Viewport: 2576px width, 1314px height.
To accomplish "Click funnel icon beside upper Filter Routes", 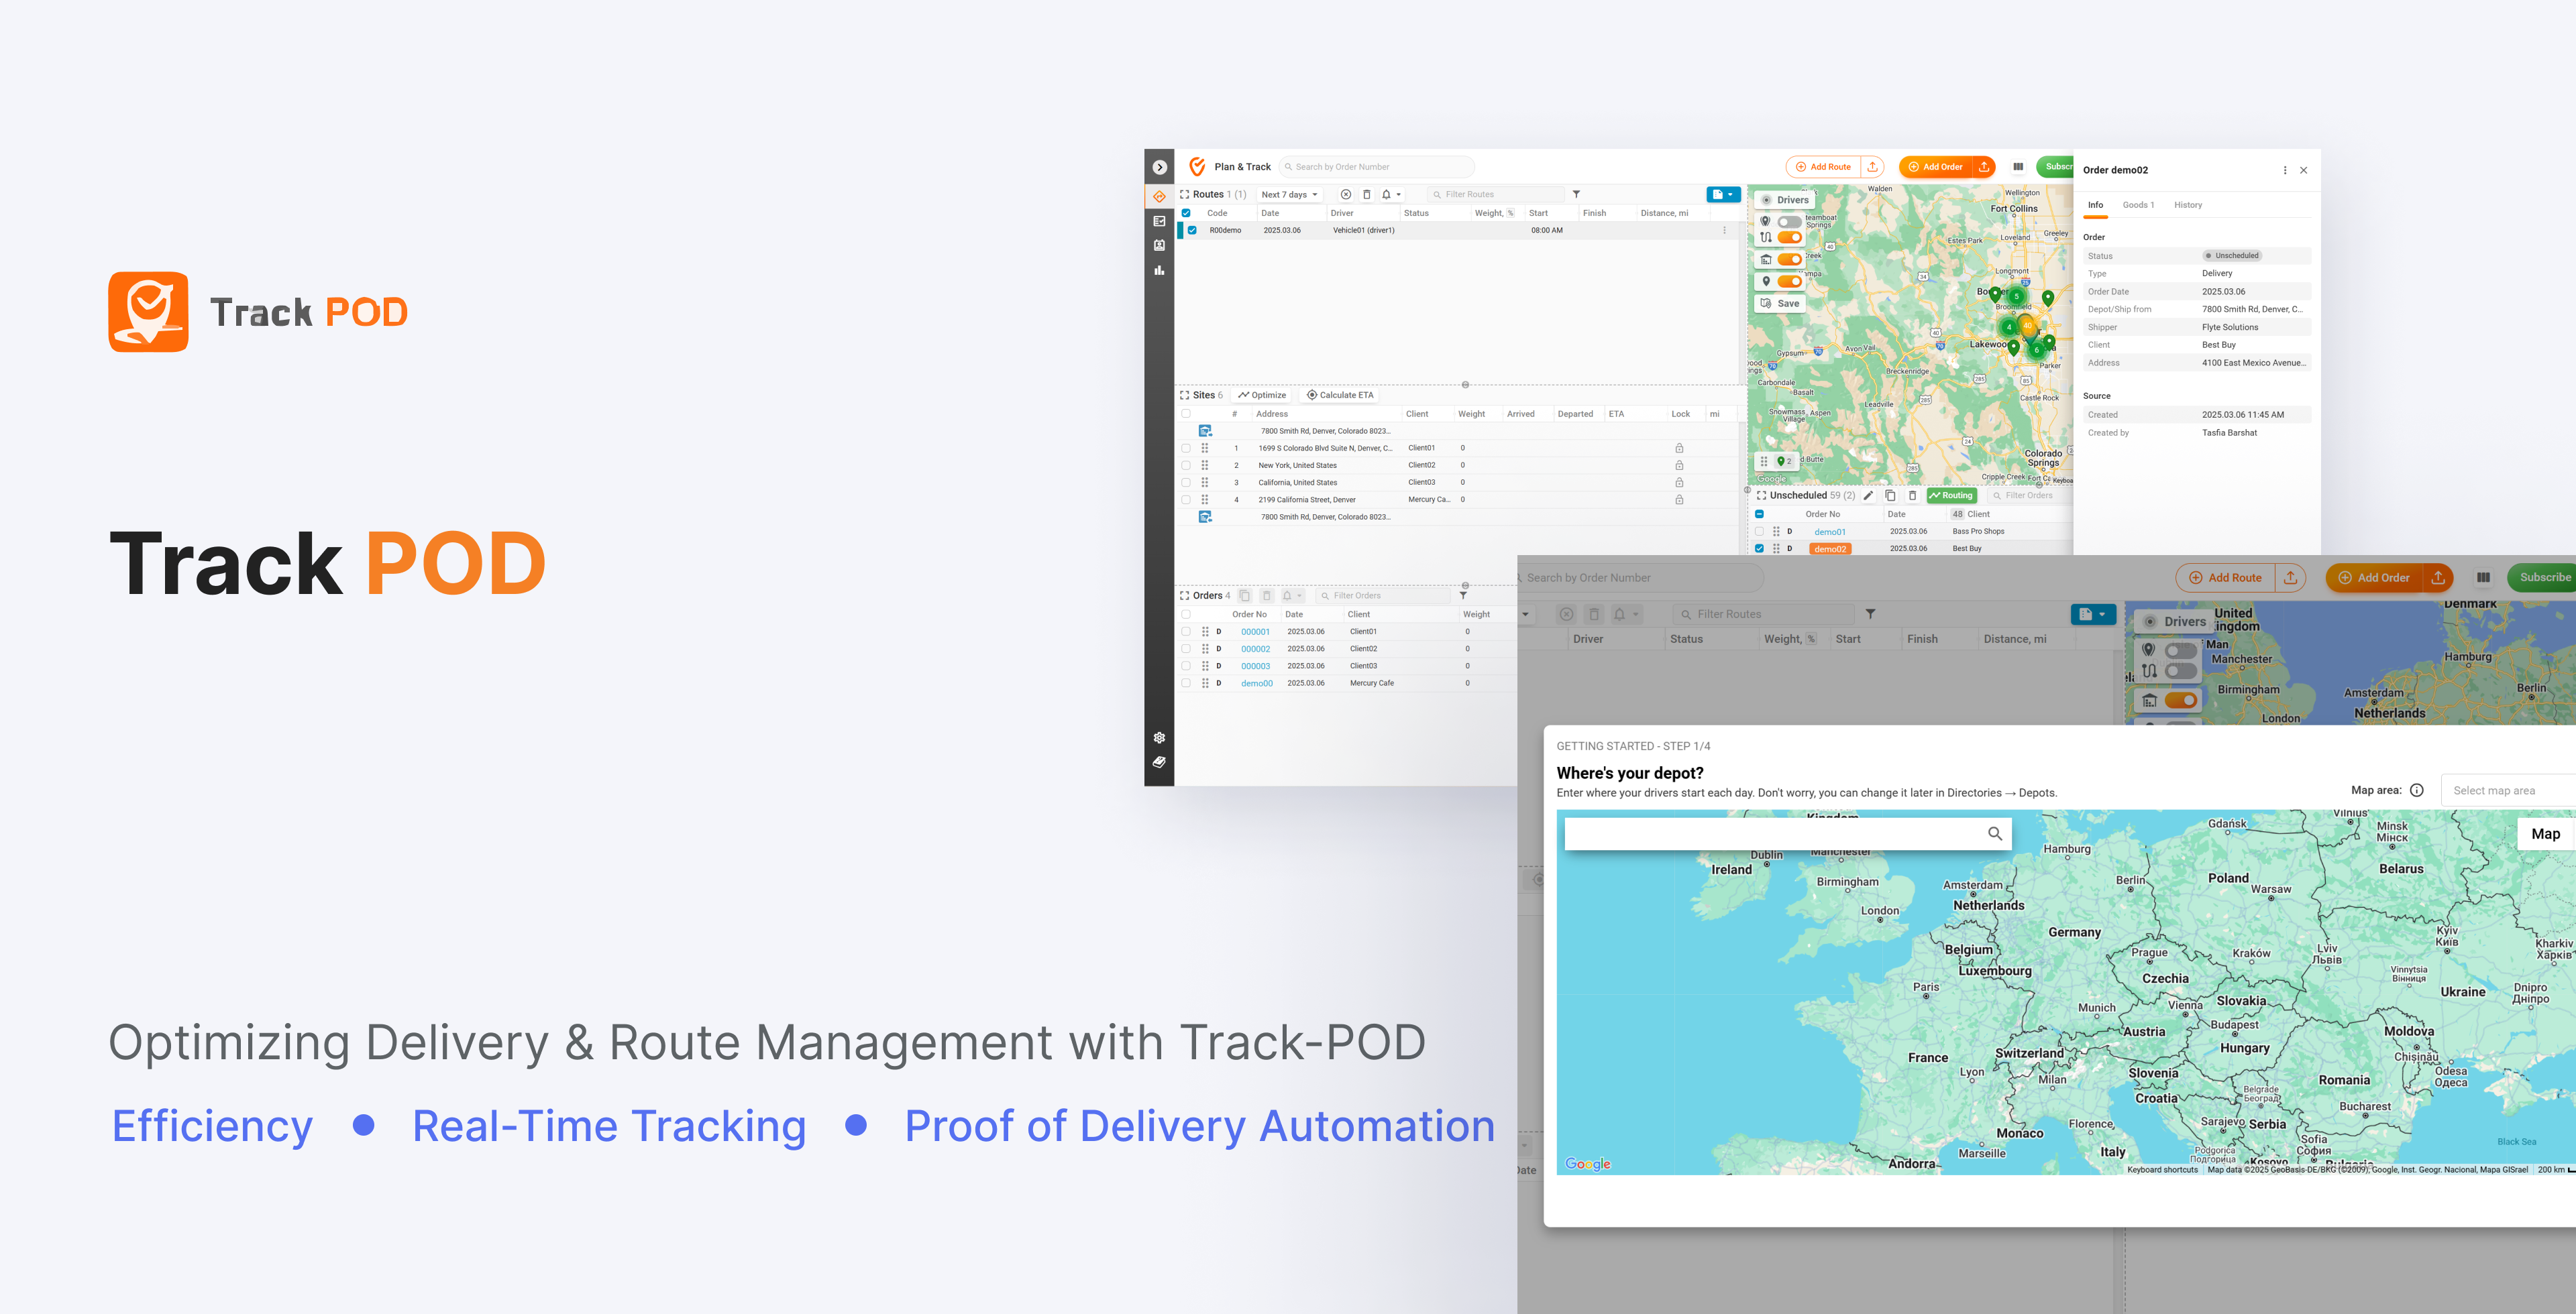I will click(1576, 195).
